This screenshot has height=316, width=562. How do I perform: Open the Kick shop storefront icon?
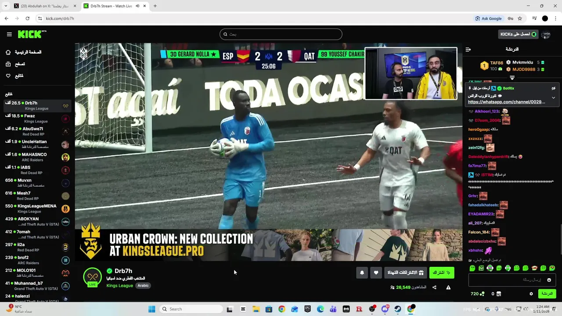[x=498, y=294]
